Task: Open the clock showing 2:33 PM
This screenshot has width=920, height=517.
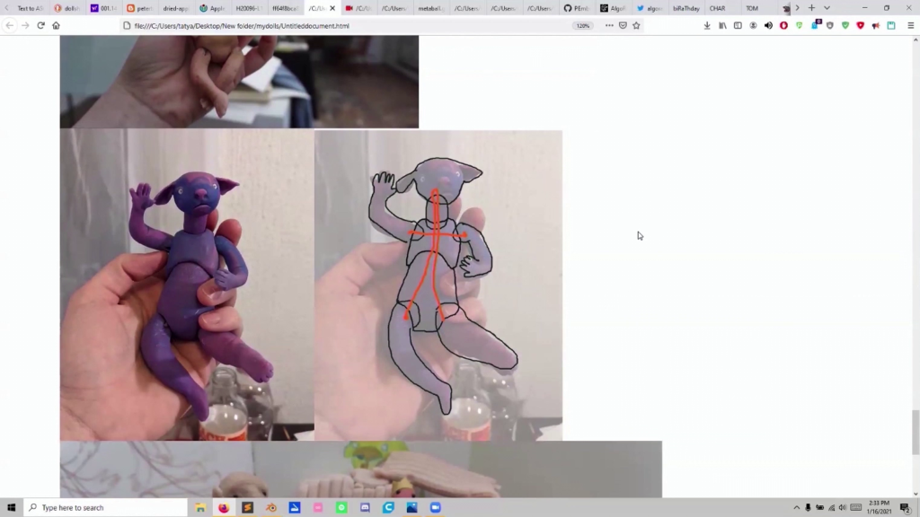Action: (879, 508)
